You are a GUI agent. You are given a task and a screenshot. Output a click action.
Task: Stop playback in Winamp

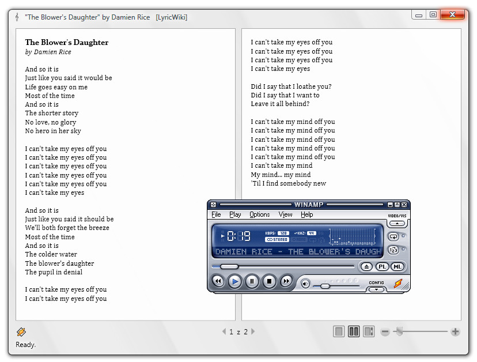[269, 281]
